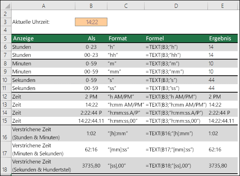Select the “hh” format cell
Image resolution: width=240 pixels, height=176 pixels.
pyautogui.click(x=126, y=55)
